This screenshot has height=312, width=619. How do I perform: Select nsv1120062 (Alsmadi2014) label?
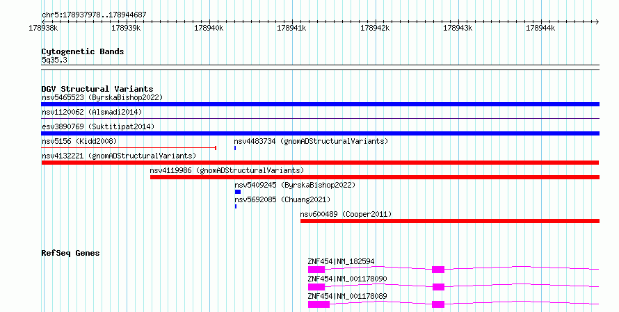[92, 112]
